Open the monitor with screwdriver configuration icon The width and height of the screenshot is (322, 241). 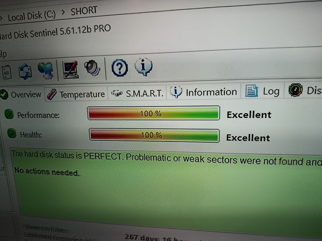(x=71, y=70)
